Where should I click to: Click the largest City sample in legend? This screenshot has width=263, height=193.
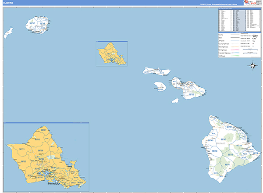(255, 36)
